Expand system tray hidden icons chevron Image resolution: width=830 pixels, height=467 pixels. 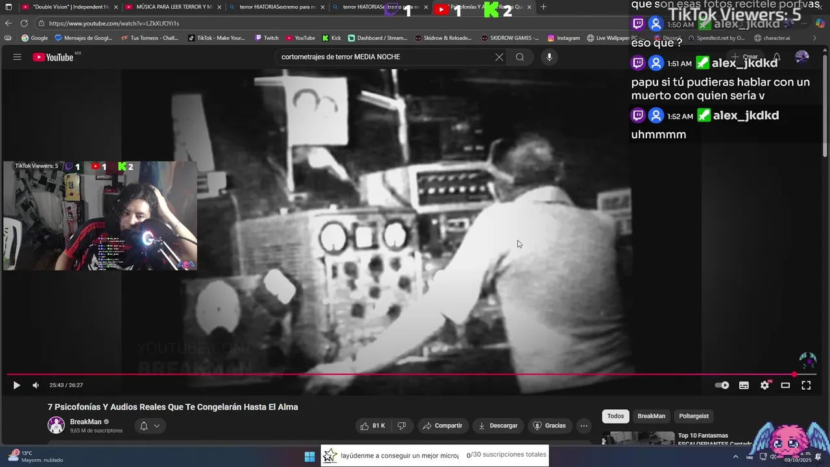pyautogui.click(x=735, y=456)
